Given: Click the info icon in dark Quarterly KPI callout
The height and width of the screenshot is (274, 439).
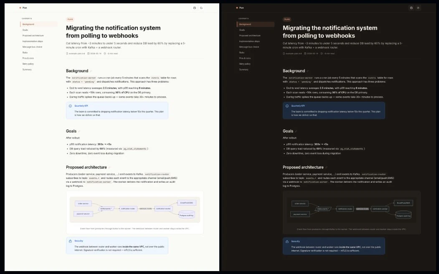Looking at the screenshot, I should point(287,106).
